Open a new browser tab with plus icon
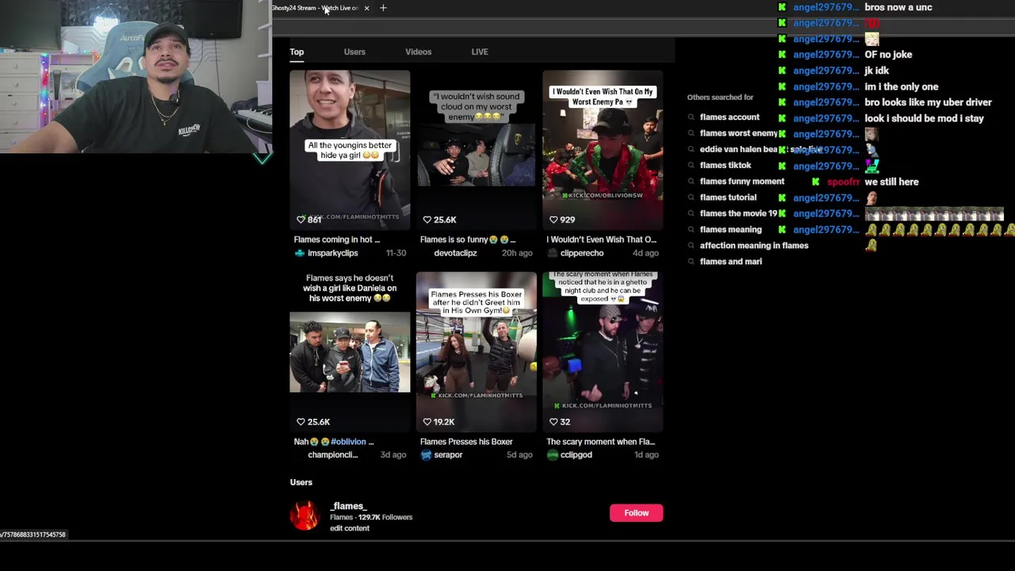Image resolution: width=1015 pixels, height=571 pixels. 383,8
